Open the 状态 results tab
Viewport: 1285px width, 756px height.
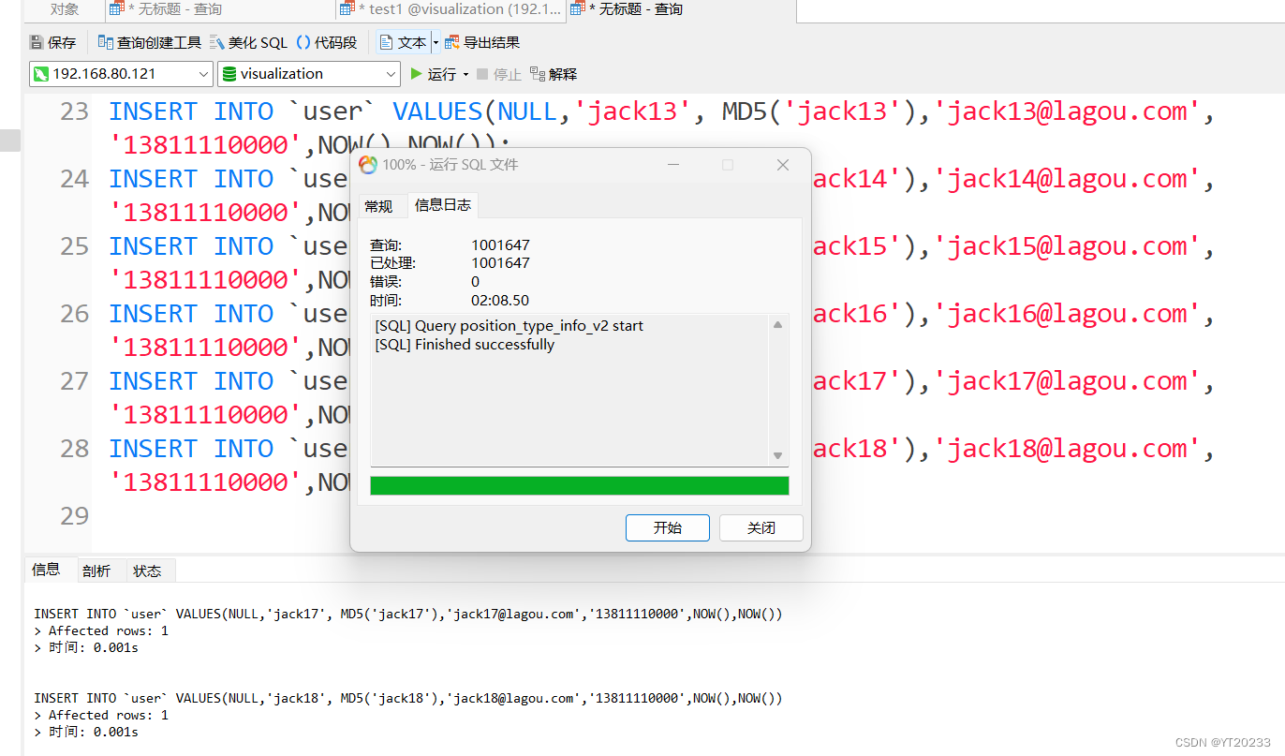click(x=147, y=571)
